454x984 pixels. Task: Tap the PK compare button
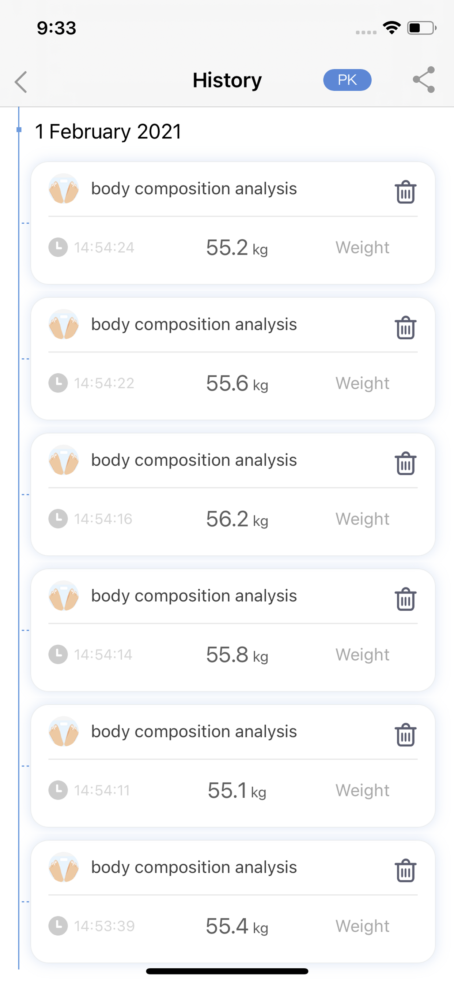(x=347, y=80)
